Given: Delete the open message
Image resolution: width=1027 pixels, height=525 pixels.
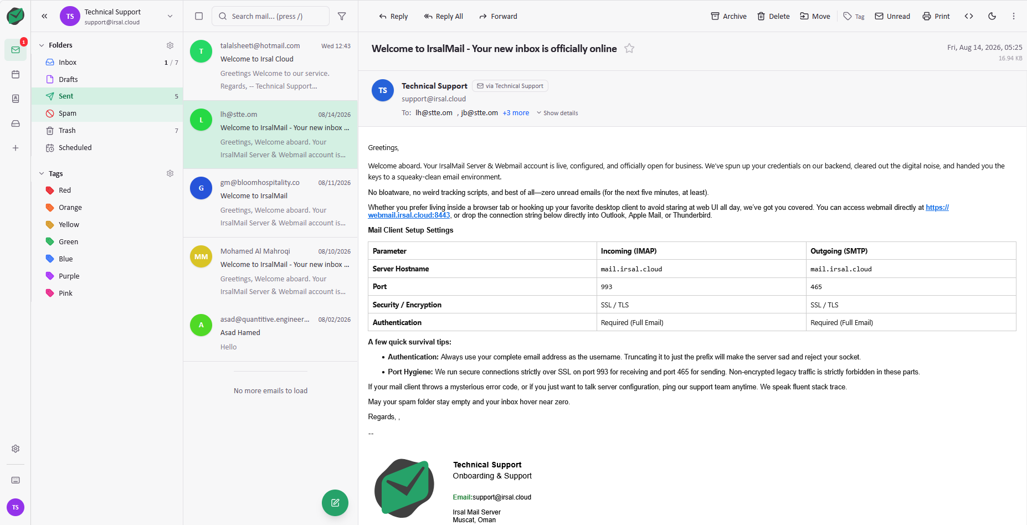Looking at the screenshot, I should pos(773,16).
